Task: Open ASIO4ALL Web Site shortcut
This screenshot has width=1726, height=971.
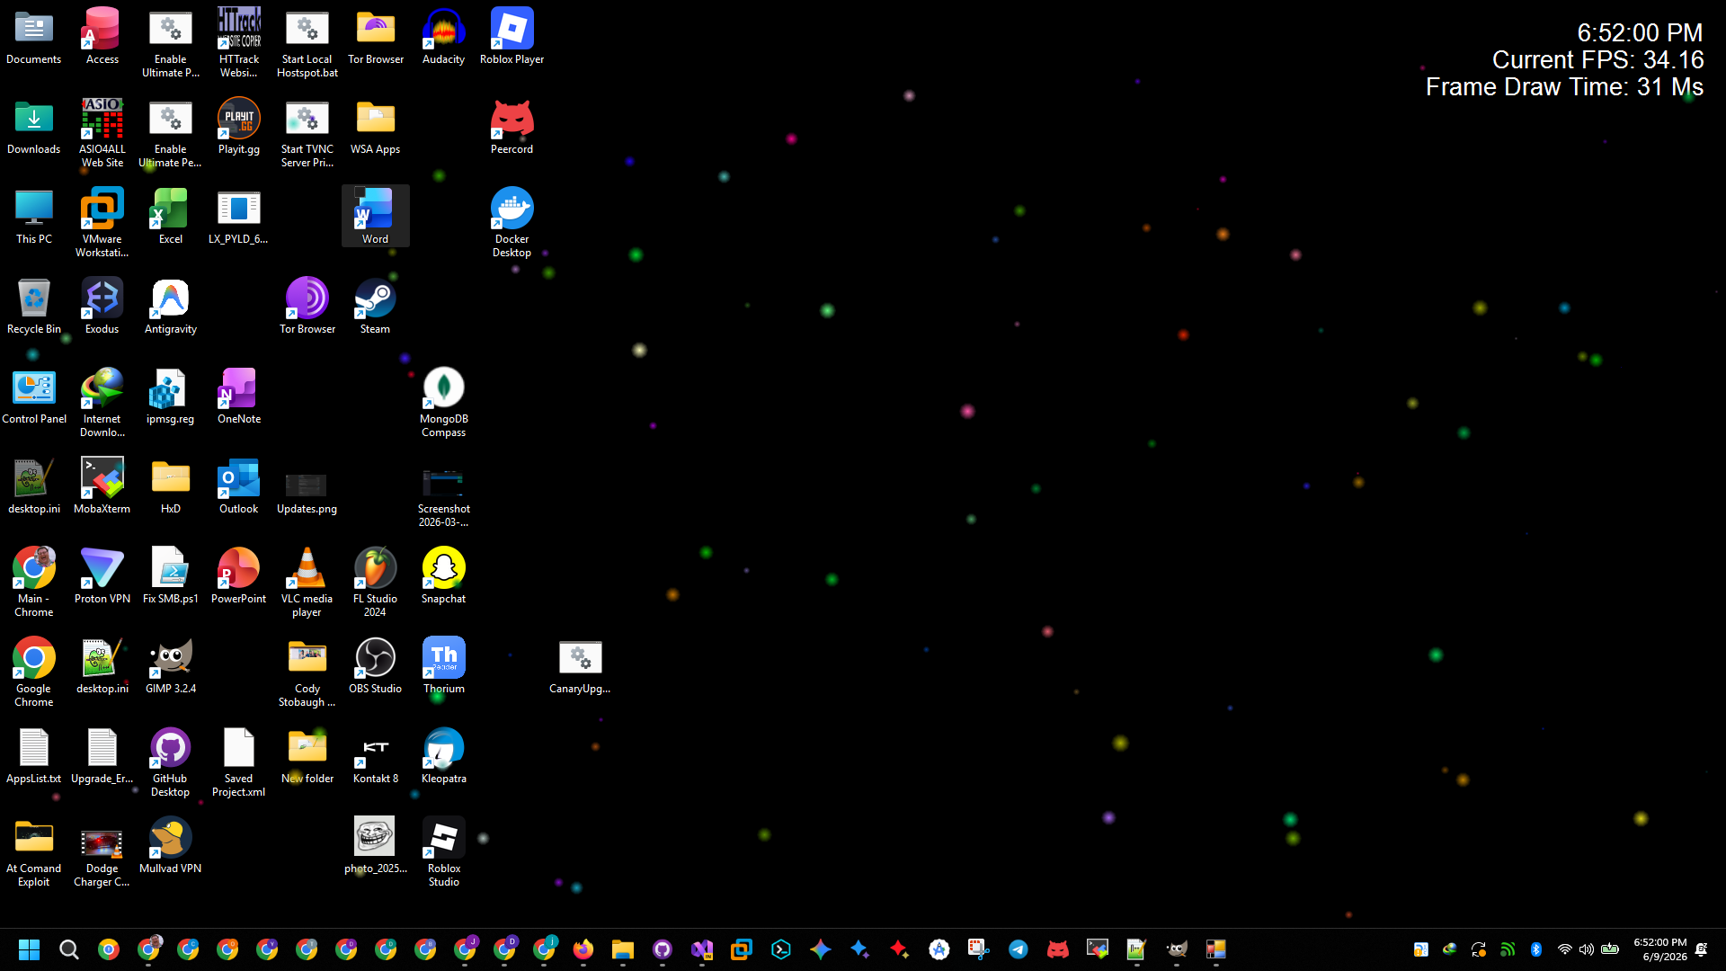Action: coord(102,132)
